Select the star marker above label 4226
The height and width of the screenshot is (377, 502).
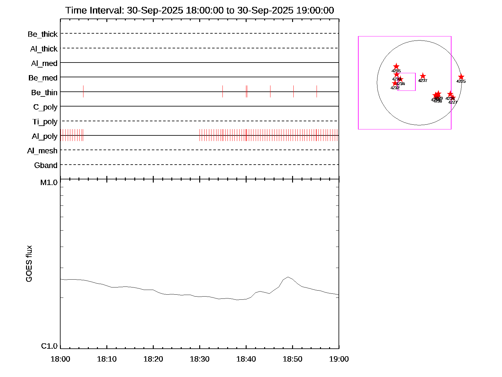coord(450,94)
